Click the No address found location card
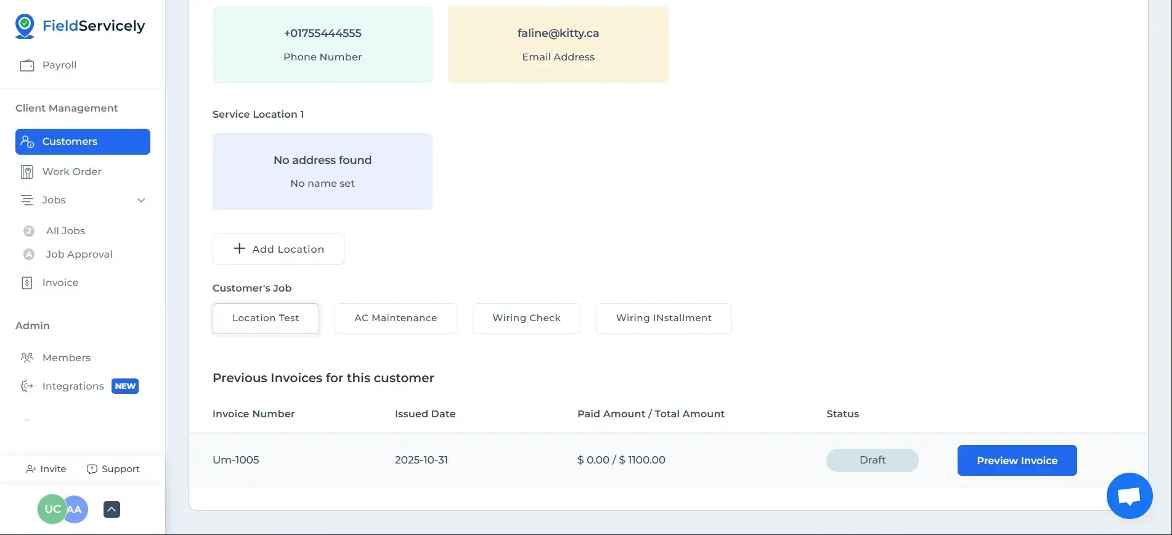Viewport: 1172px width, 535px height. click(x=322, y=171)
